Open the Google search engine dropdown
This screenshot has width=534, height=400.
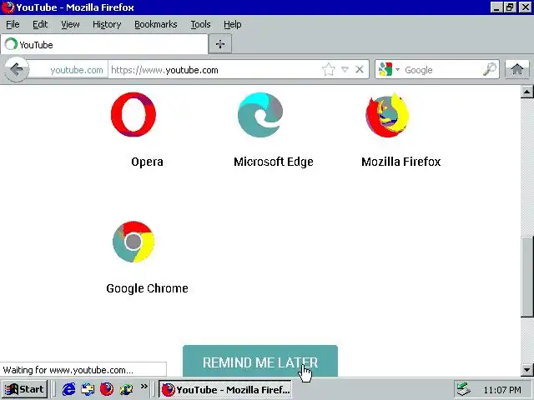pos(397,70)
